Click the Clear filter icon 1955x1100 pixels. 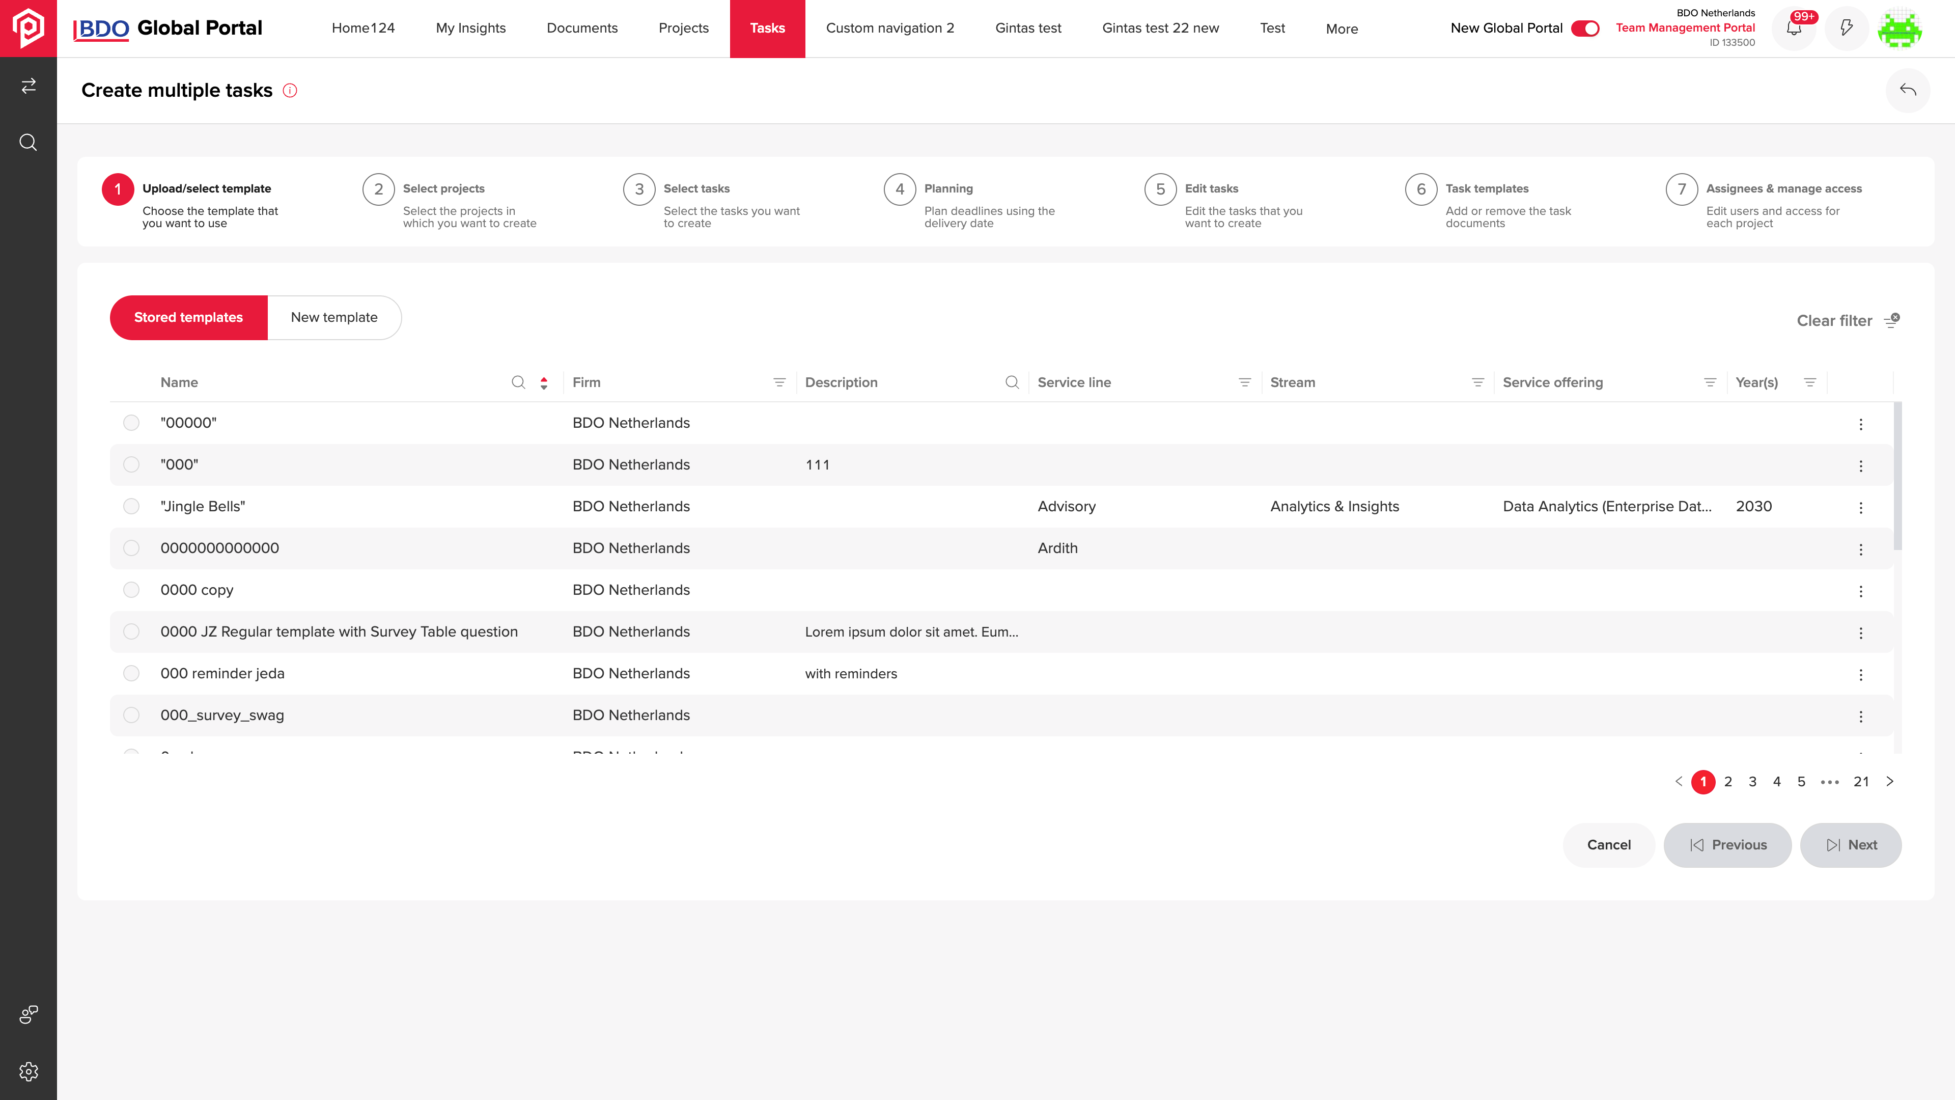tap(1892, 320)
